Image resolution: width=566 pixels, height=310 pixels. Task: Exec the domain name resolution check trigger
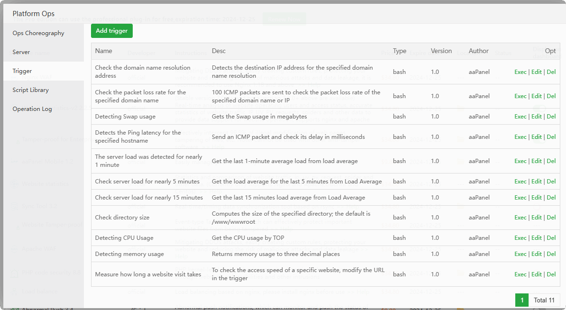[520, 72]
